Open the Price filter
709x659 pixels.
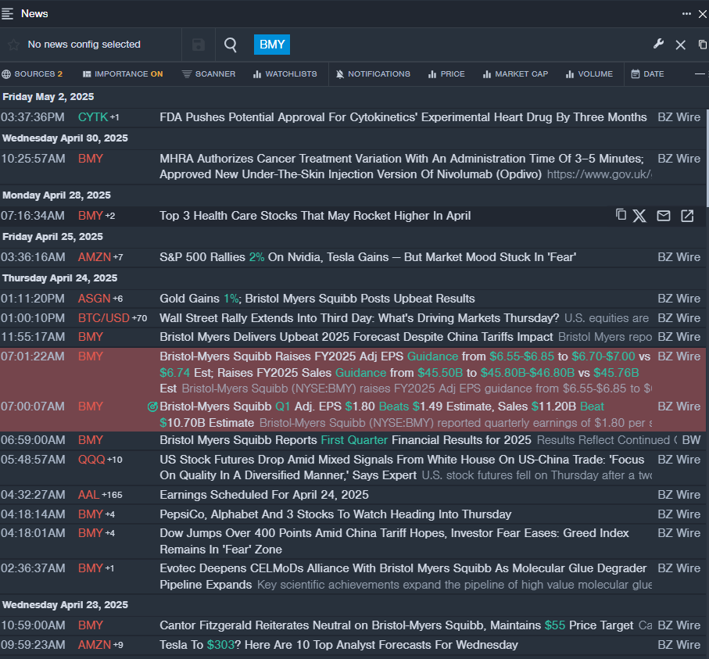click(446, 73)
